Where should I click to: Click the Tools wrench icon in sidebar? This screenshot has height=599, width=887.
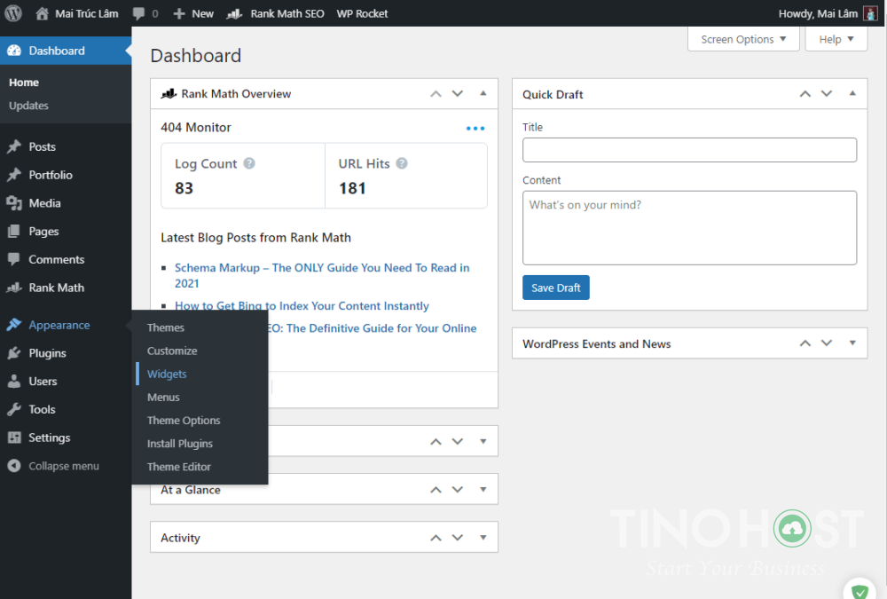[14, 409]
